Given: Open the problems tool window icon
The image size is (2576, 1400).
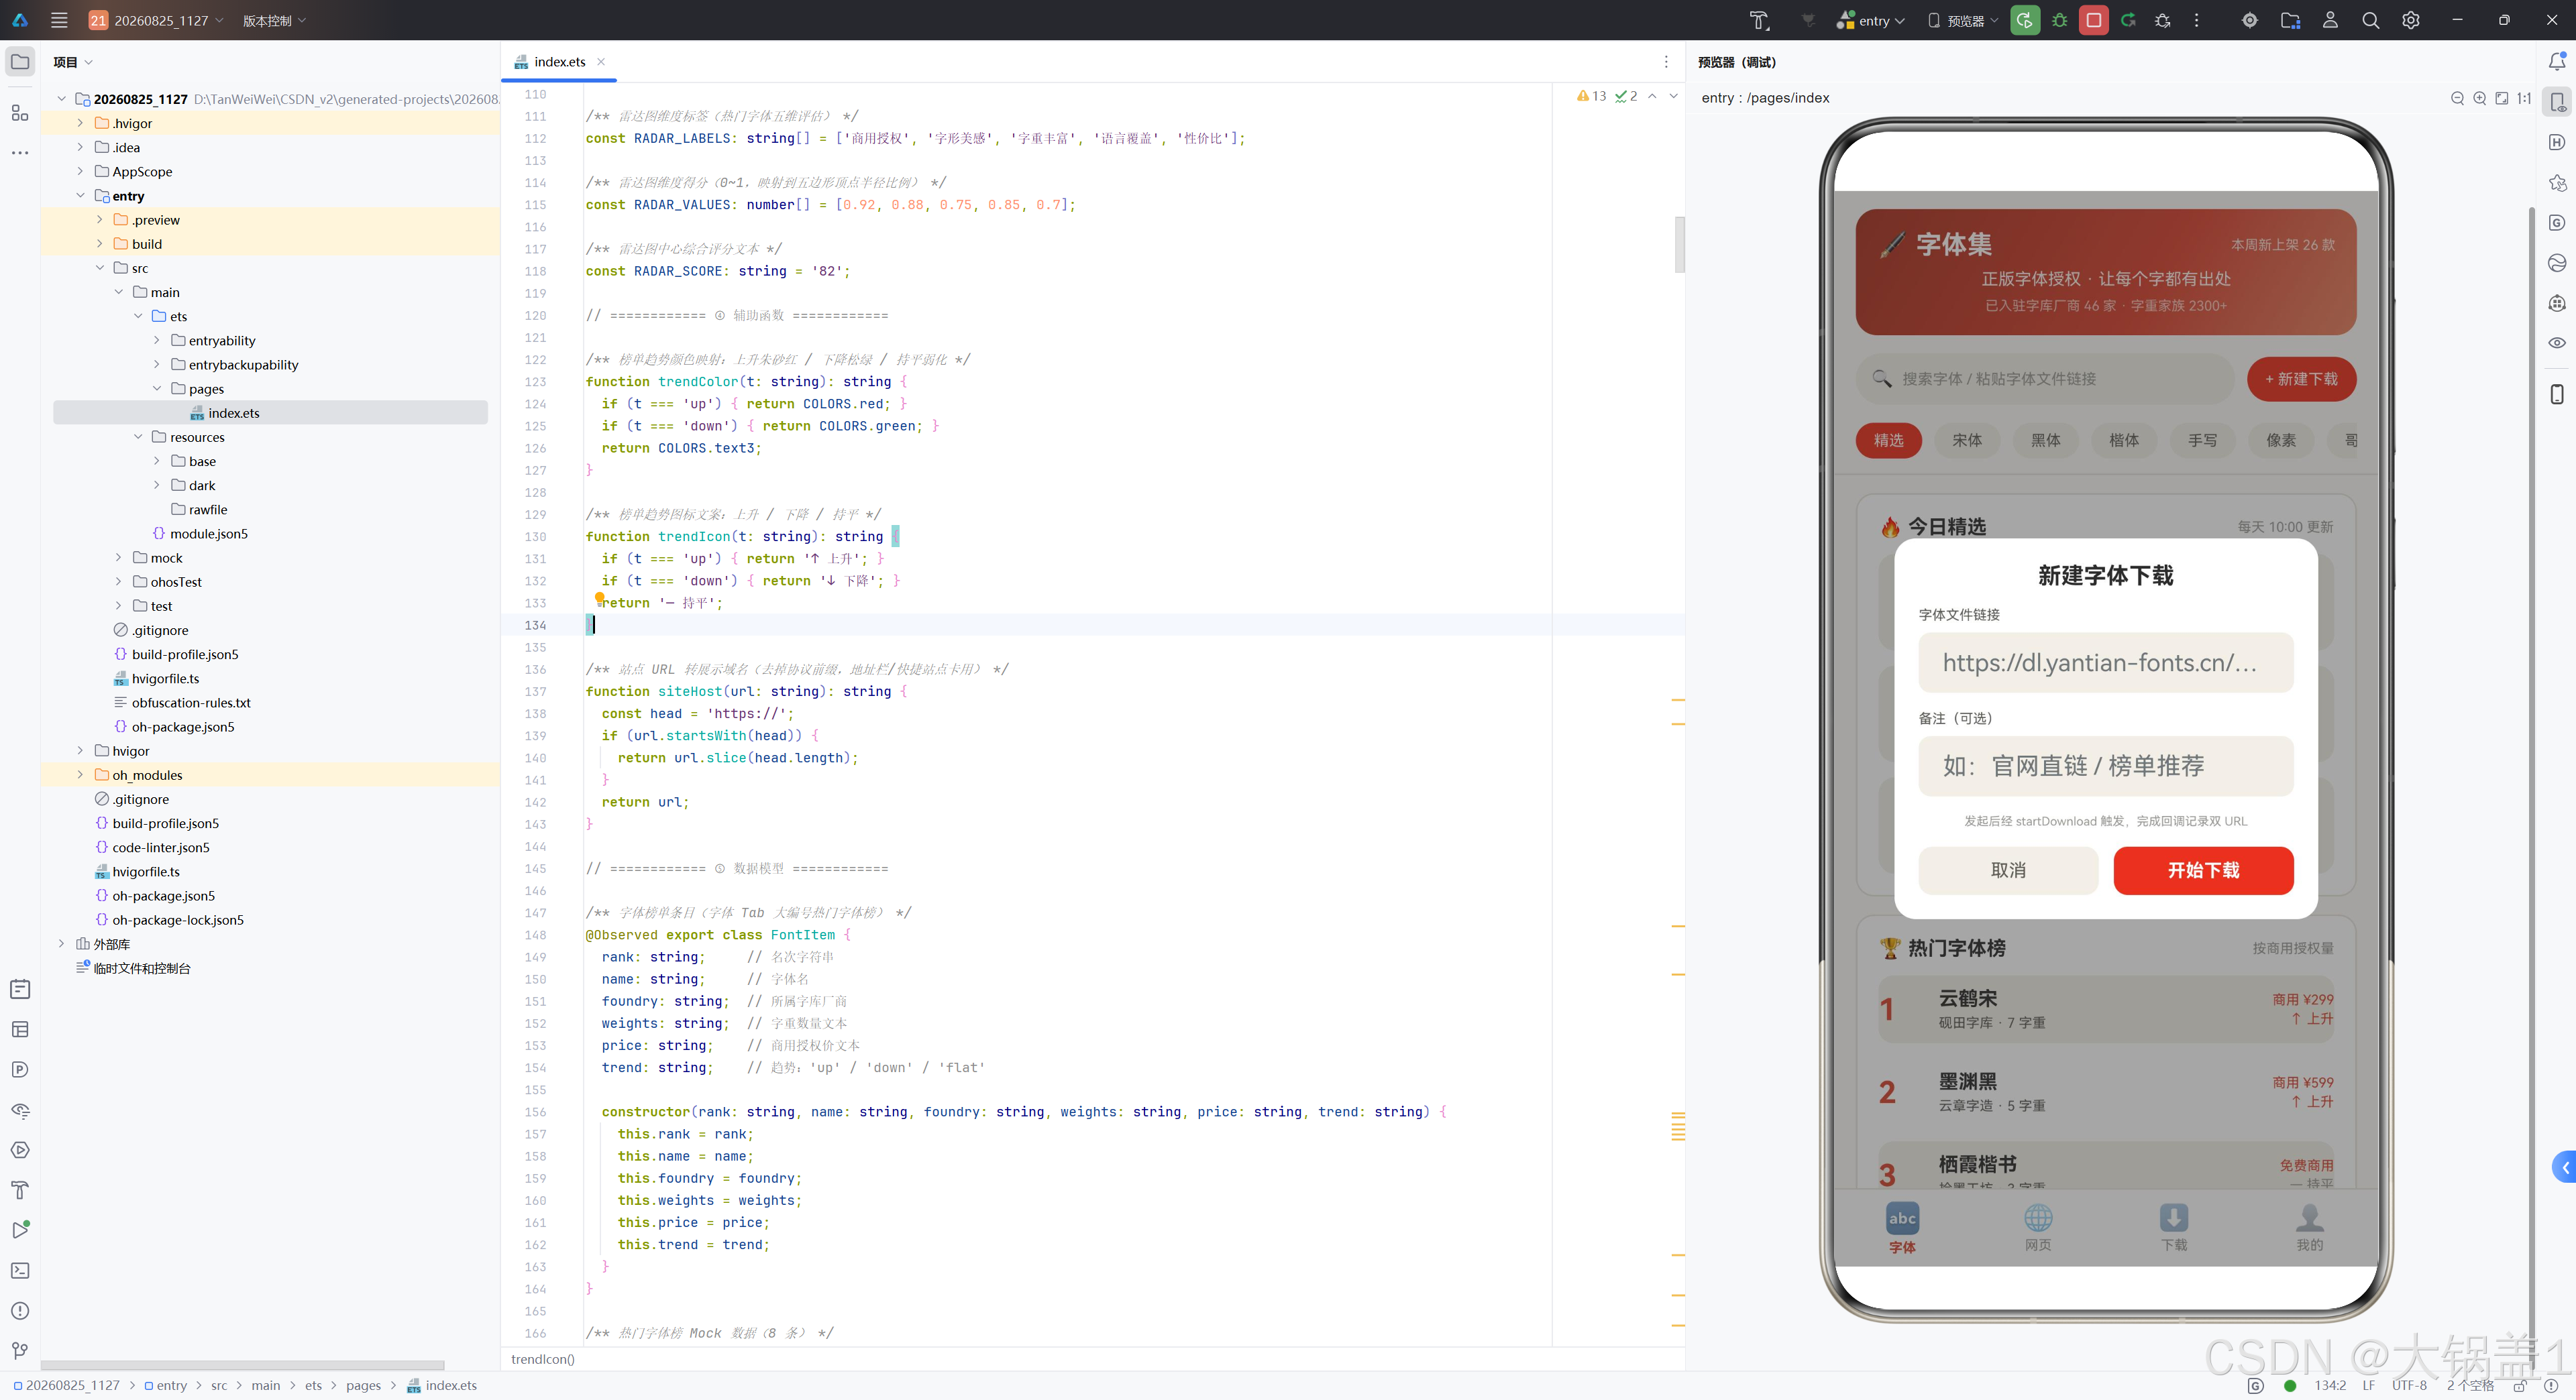Looking at the screenshot, I should coord(20,1311).
